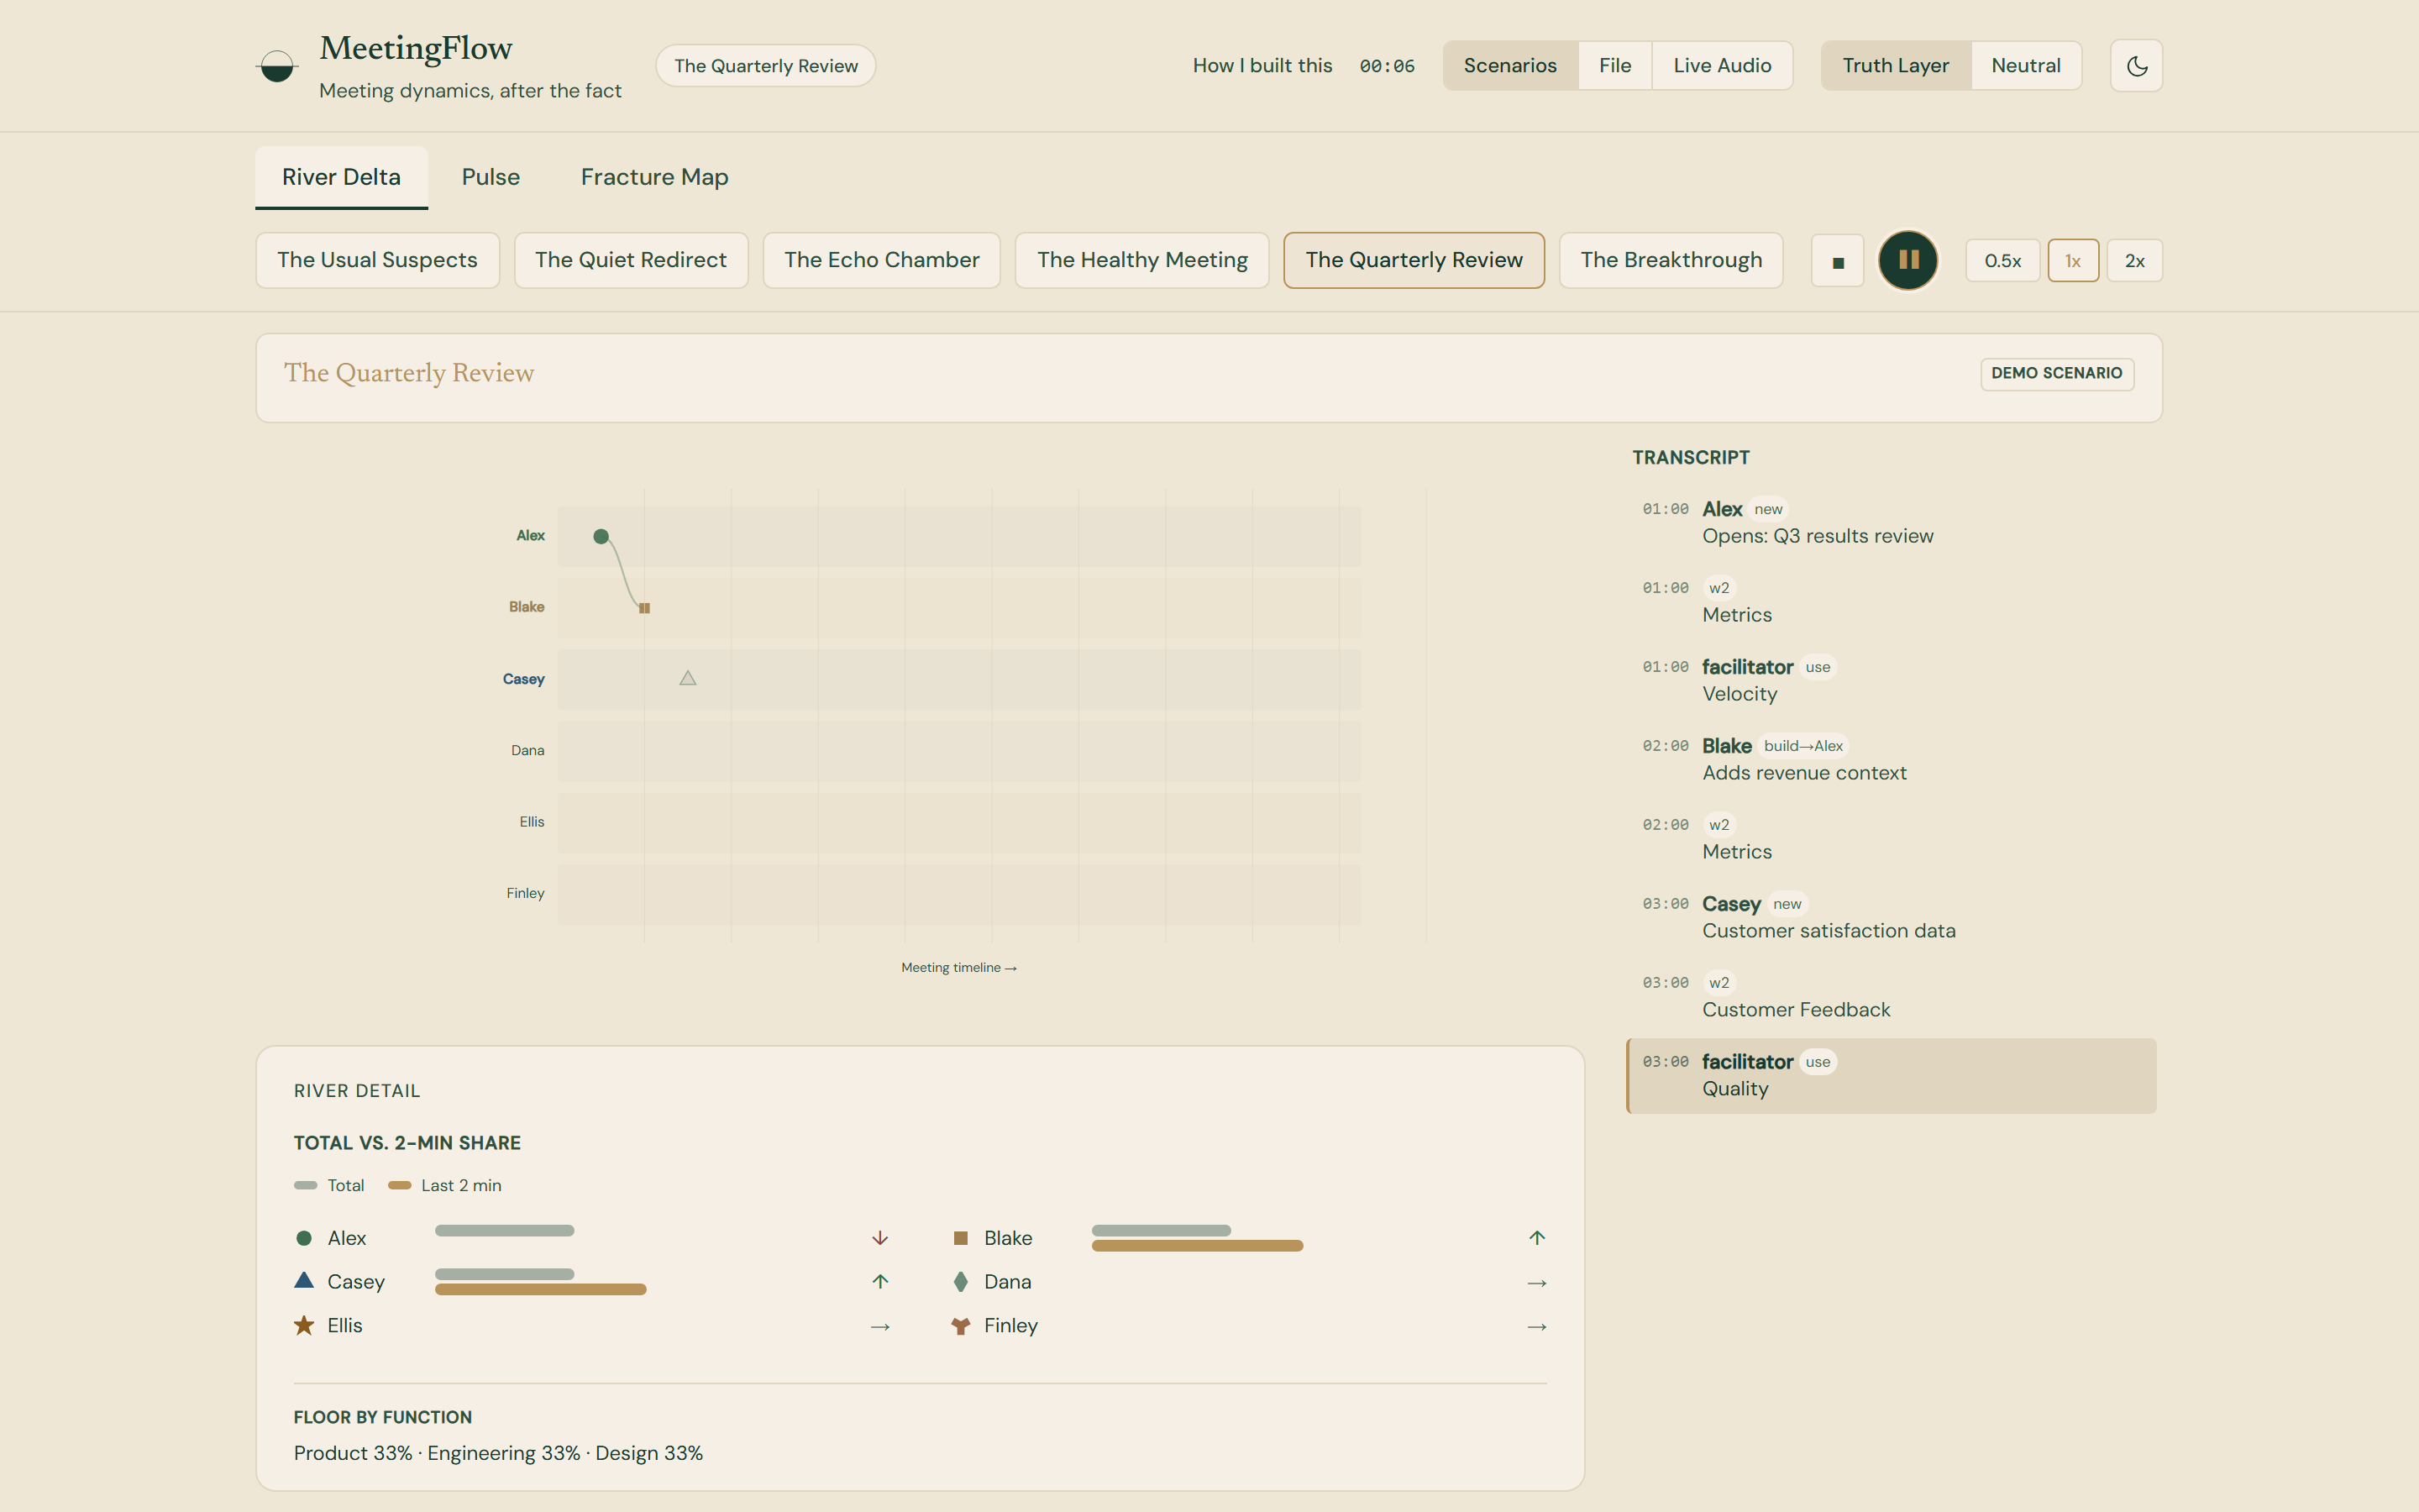Load The Quiet Redirect scenario
This screenshot has height=1512, width=2419.
tap(631, 260)
